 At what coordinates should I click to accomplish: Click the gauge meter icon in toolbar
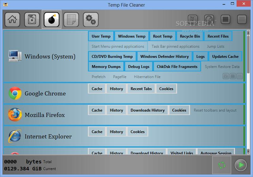(x=209, y=19)
